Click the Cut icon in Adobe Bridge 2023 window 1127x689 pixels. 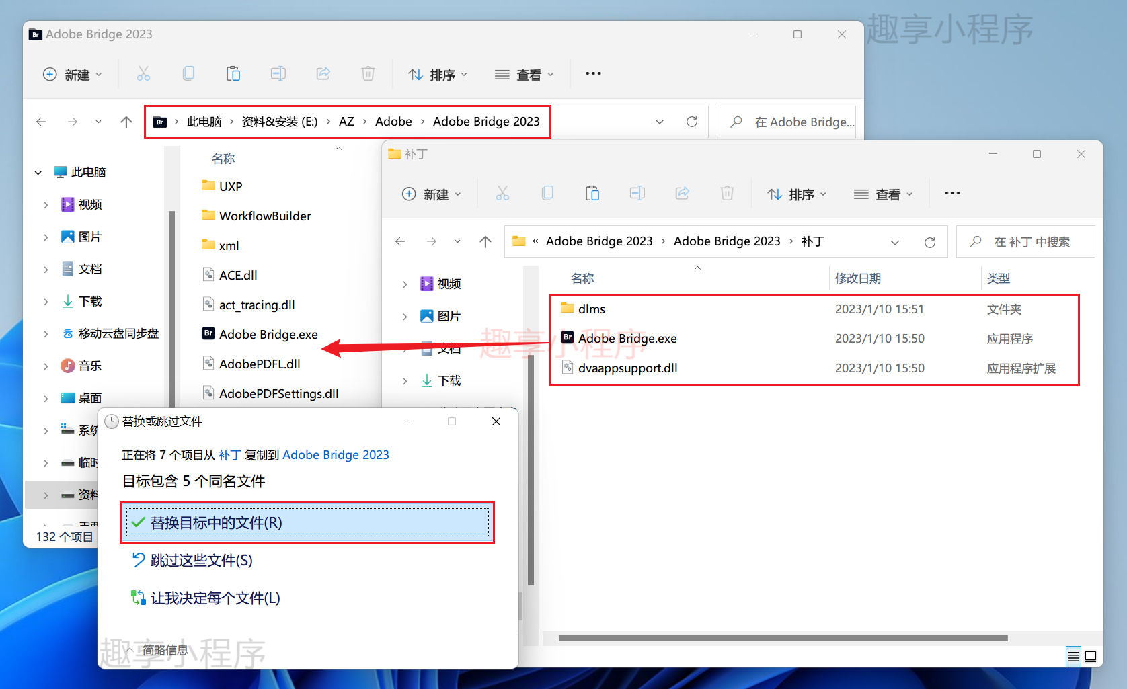[143, 73]
